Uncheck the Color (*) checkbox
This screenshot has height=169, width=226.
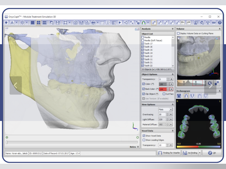[144, 84]
